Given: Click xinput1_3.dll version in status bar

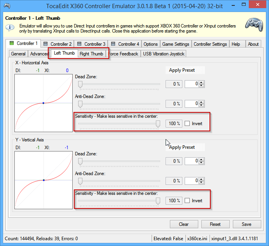Looking at the screenshot, I should [x=234, y=239].
